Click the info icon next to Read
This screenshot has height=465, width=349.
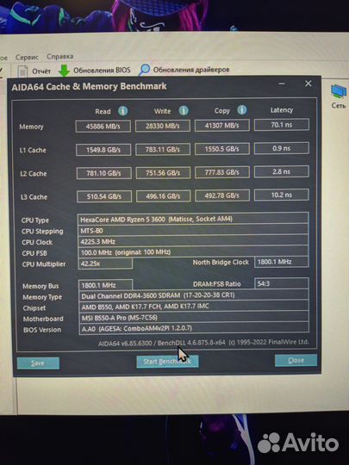coord(123,111)
